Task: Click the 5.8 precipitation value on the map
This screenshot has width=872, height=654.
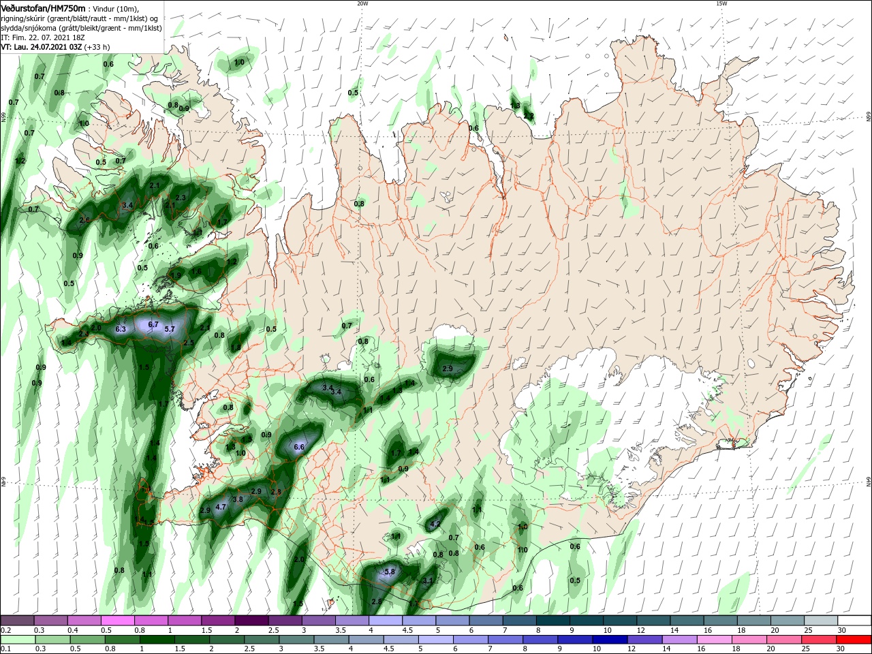Action: pos(390,572)
